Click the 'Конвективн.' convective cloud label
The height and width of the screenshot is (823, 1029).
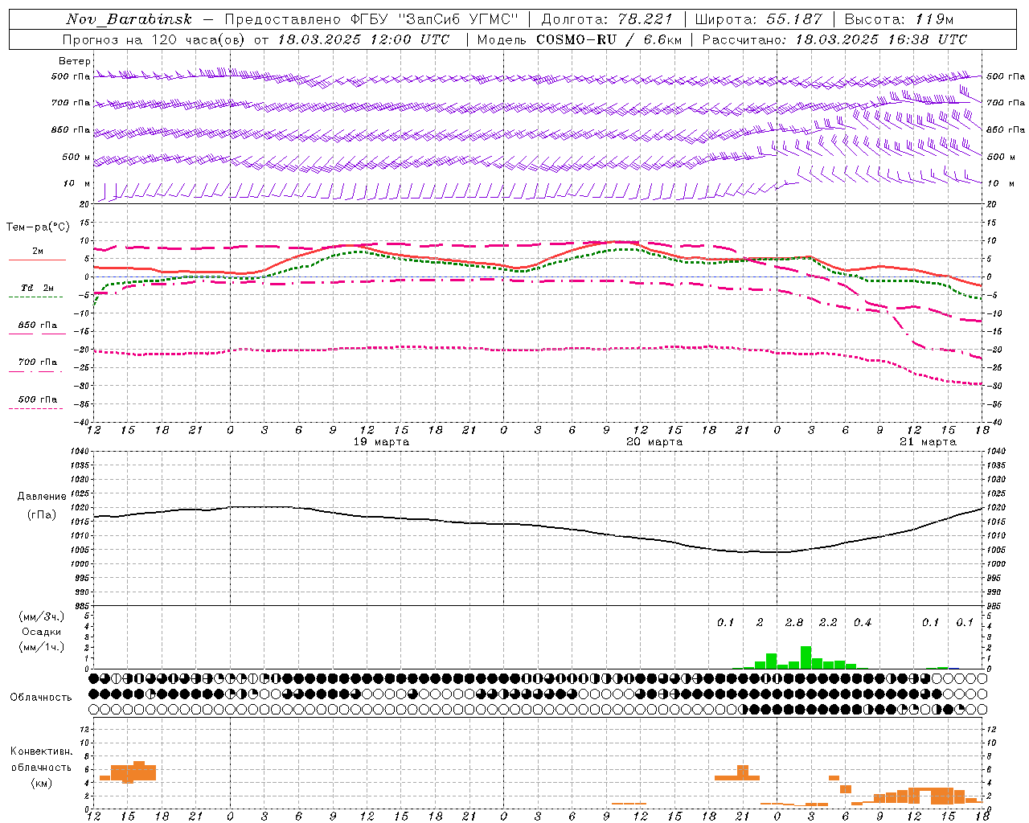(x=41, y=751)
